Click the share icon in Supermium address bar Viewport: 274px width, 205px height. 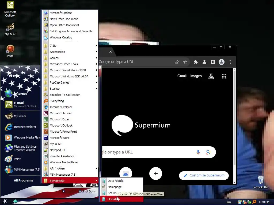(x=177, y=62)
